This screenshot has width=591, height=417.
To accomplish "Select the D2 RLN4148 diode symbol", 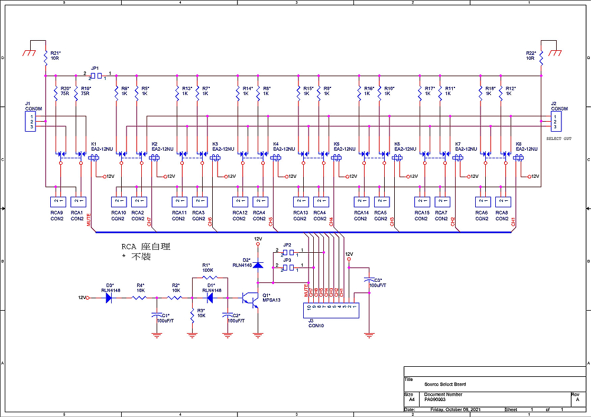I will [x=258, y=263].
